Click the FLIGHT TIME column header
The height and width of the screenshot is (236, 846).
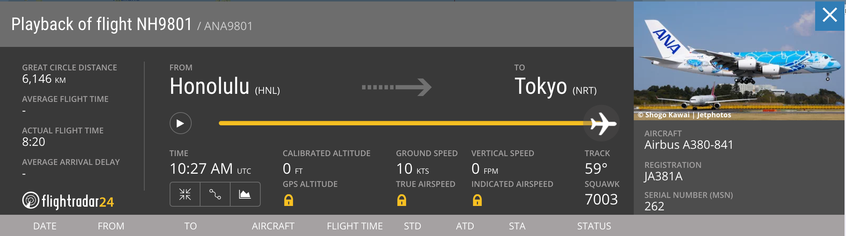355,226
